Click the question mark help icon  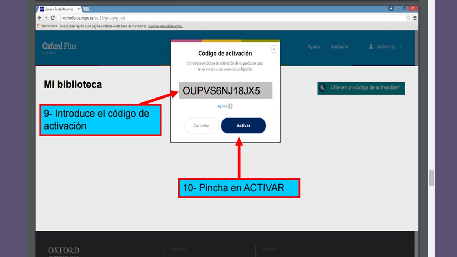pos(230,106)
